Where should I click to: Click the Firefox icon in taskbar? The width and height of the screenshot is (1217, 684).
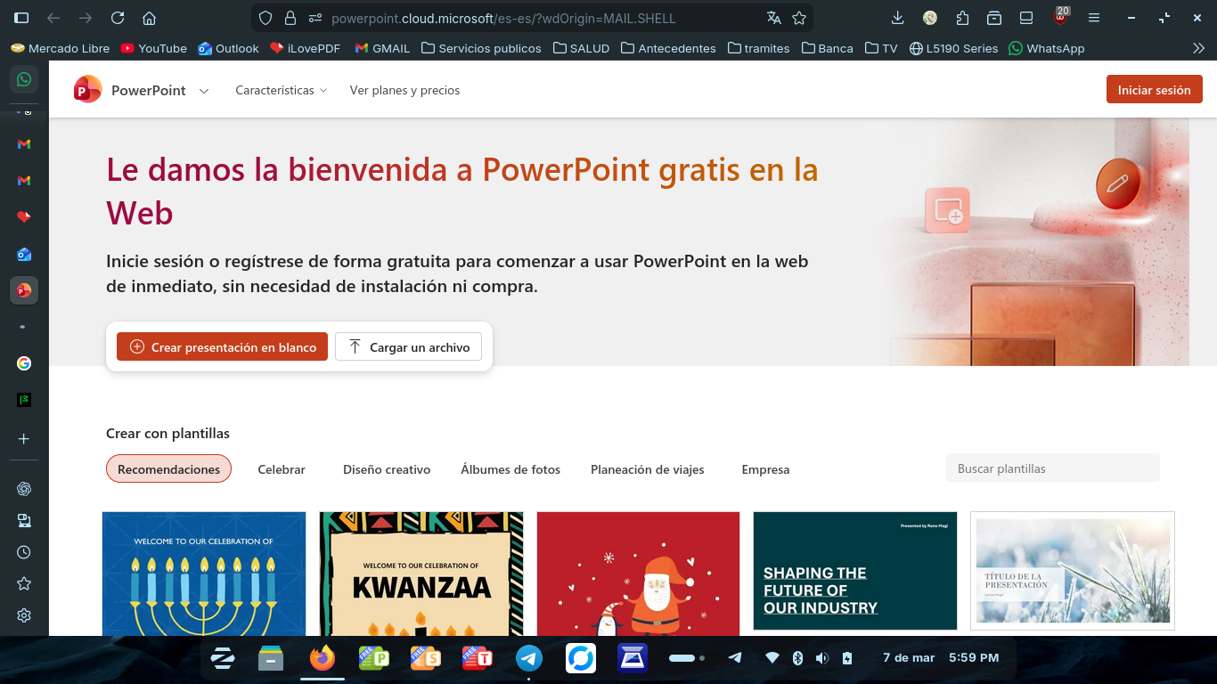click(x=323, y=658)
